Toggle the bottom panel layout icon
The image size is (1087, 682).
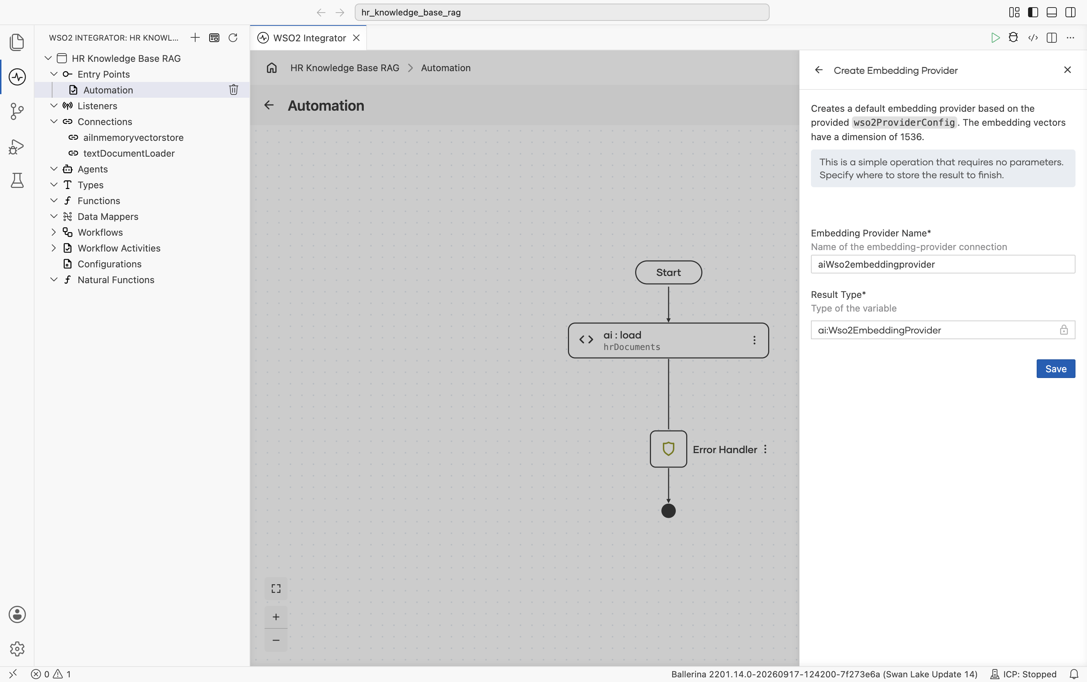coord(1051,12)
